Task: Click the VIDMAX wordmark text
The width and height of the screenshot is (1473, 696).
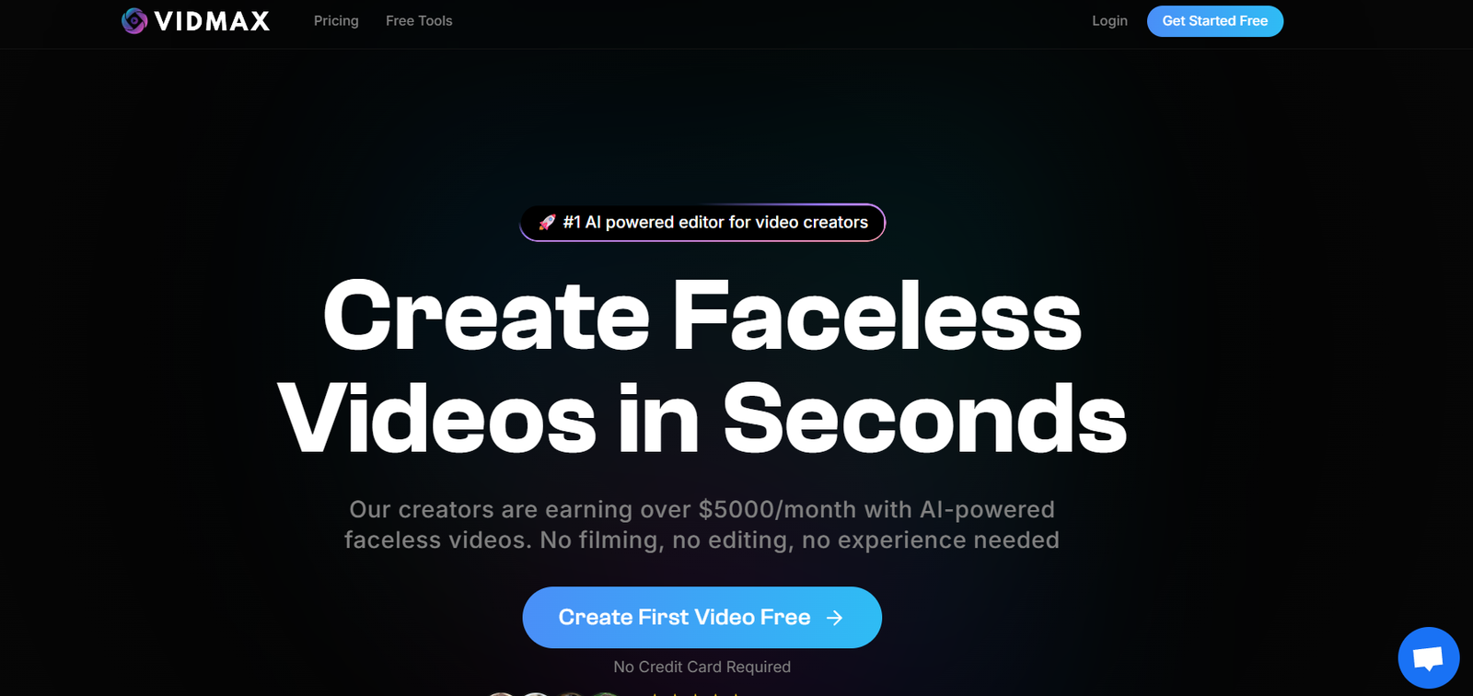Action: click(x=212, y=21)
